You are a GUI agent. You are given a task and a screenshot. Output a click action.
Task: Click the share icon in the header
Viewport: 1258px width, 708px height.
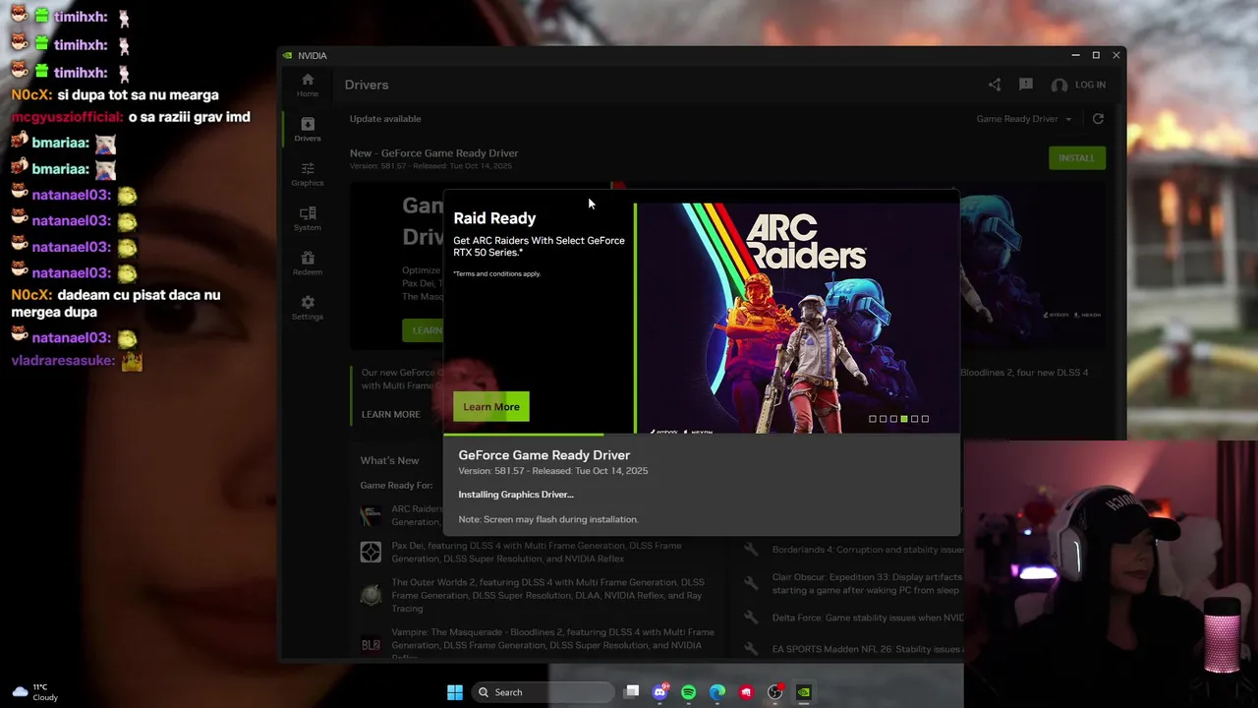click(995, 85)
